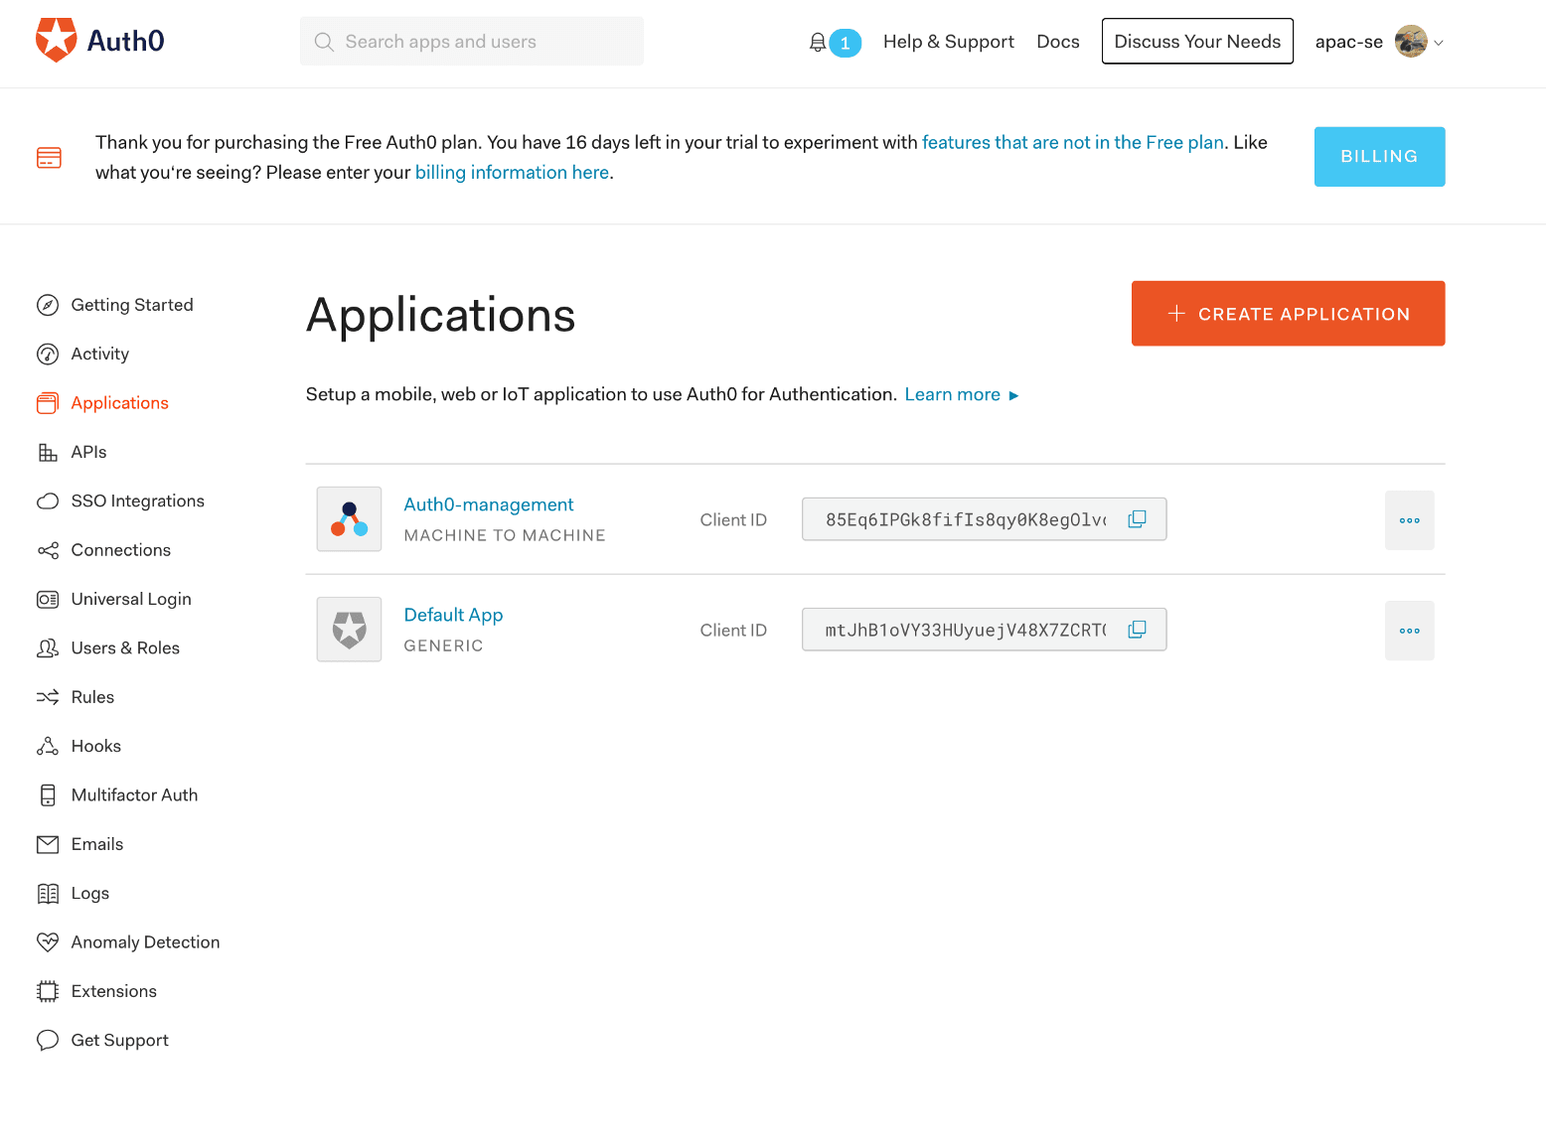Open options menu for Default App
This screenshot has height=1148, width=1546.
pos(1409,631)
